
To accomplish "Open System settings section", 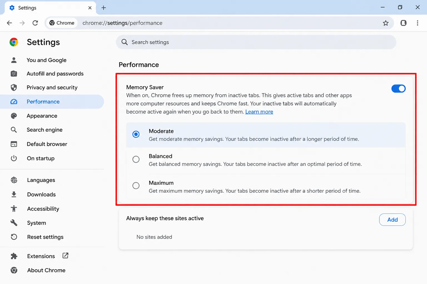I will (52, 223).
